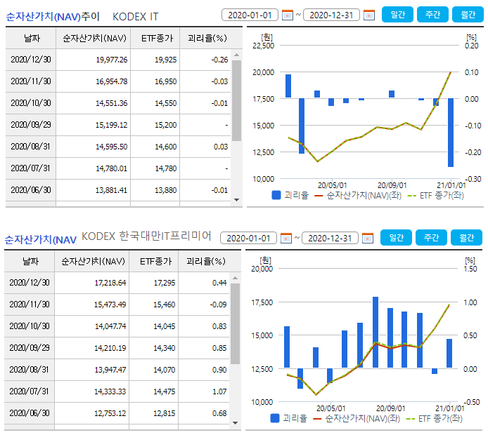The image size is (488, 435).
Task: Toggle ETF 종가(좌) legend in KODEX IT chart
Action: (435, 195)
